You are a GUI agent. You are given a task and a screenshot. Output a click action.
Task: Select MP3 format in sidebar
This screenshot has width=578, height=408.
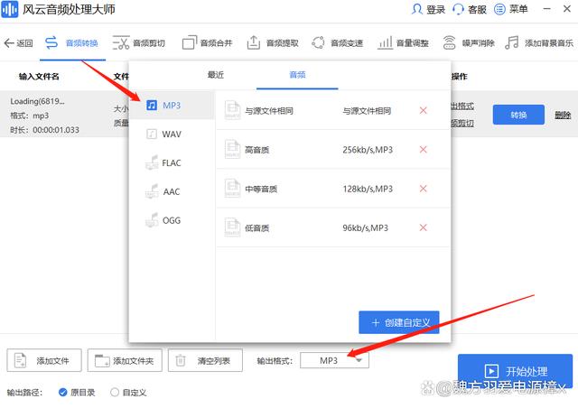click(172, 106)
